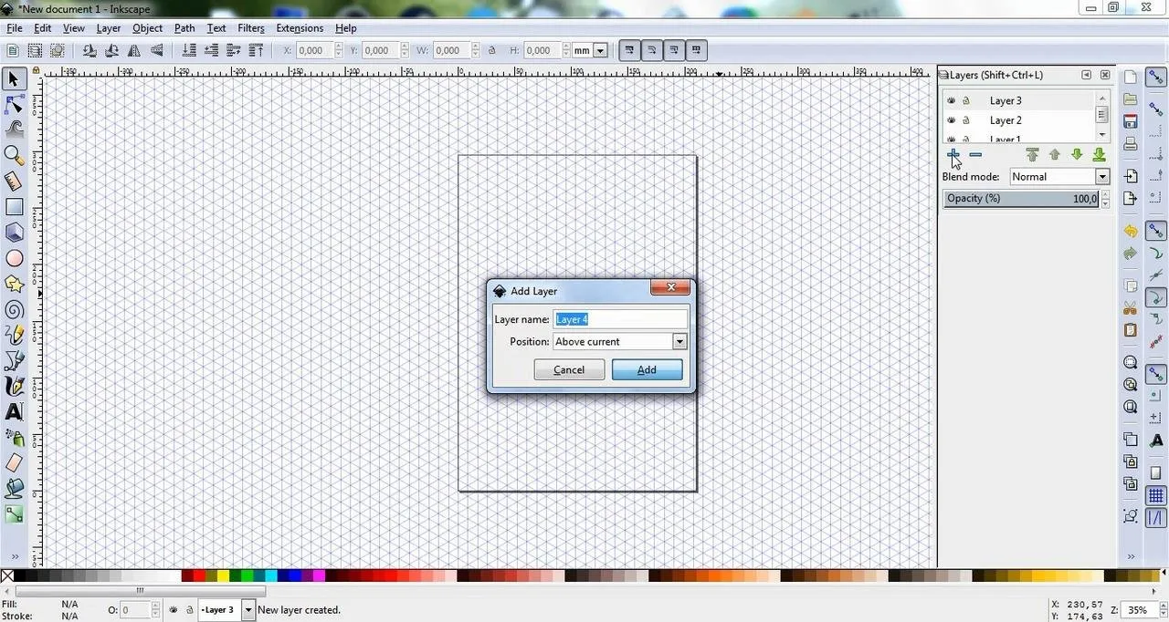Click the delete layer minus icon
Image resolution: width=1169 pixels, height=622 pixels.
point(975,154)
